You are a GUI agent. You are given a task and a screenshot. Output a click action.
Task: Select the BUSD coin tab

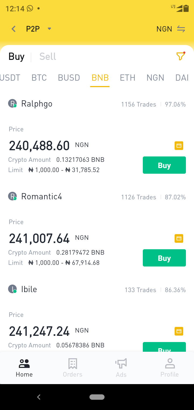coord(69,78)
